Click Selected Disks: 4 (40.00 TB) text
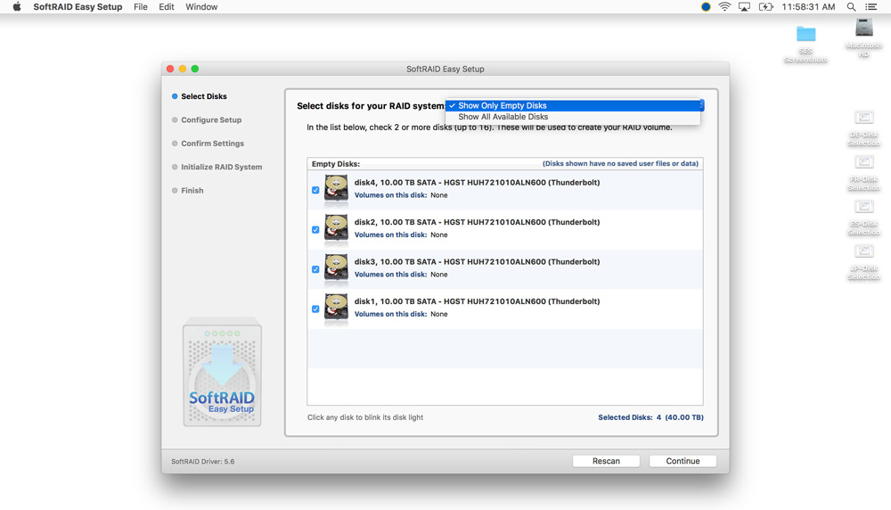 point(650,417)
